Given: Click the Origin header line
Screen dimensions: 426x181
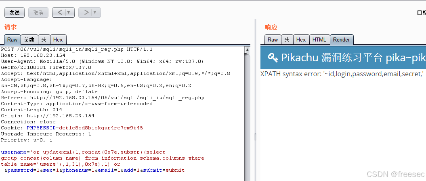Looking at the screenshot, I should click(48, 116).
